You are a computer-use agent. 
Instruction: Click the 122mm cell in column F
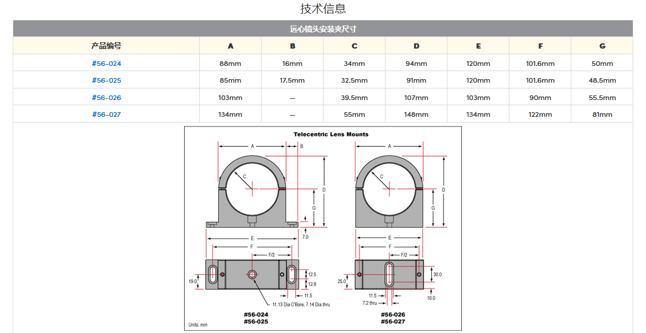[540, 114]
